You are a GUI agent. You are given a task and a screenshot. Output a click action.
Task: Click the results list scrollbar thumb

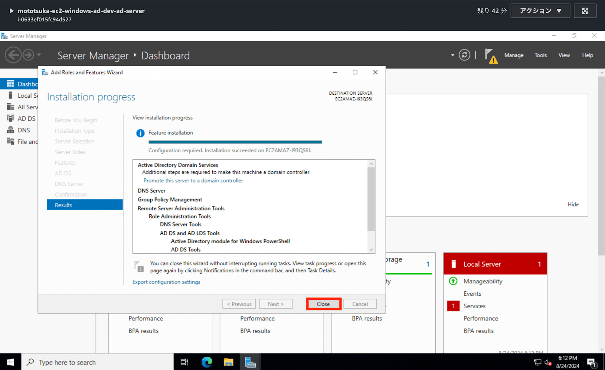point(371,199)
